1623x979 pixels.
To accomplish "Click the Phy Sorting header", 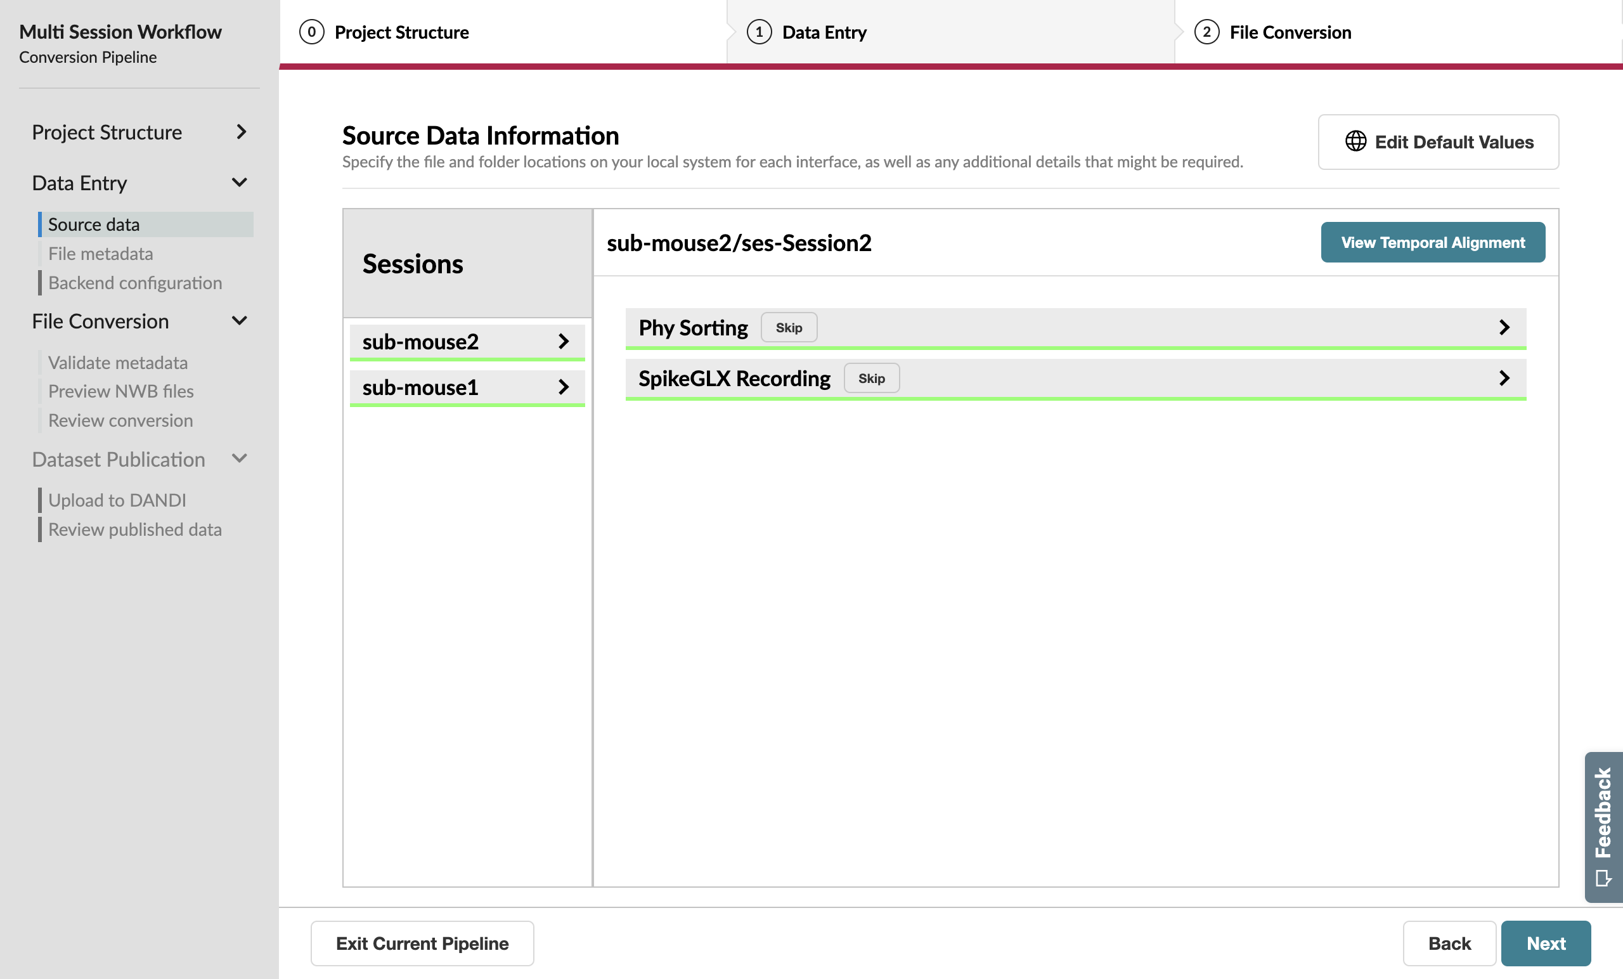I will pyautogui.click(x=1076, y=328).
